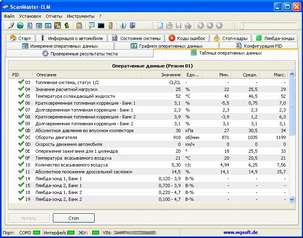
Task: Select row Скорость движения автомобиля
Action: pos(148,144)
